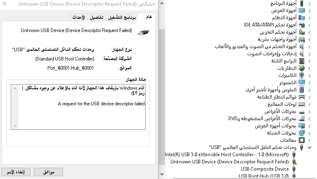Screen dimensions: 317x179
Task: Expand the cameras (الكاميرات) category
Action: tap(309, 75)
